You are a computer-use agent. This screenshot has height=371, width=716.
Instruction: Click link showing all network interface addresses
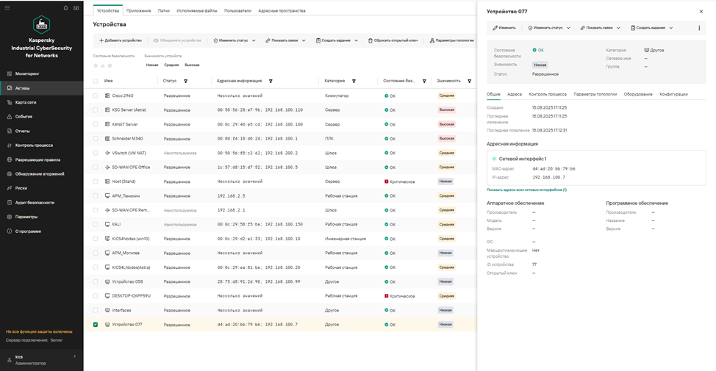click(x=526, y=190)
